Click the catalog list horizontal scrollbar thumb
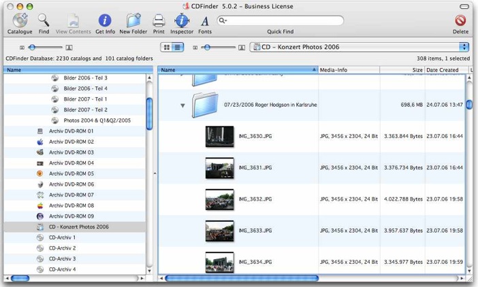Image resolution: width=478 pixels, height=287 pixels. pyautogui.click(x=20, y=278)
